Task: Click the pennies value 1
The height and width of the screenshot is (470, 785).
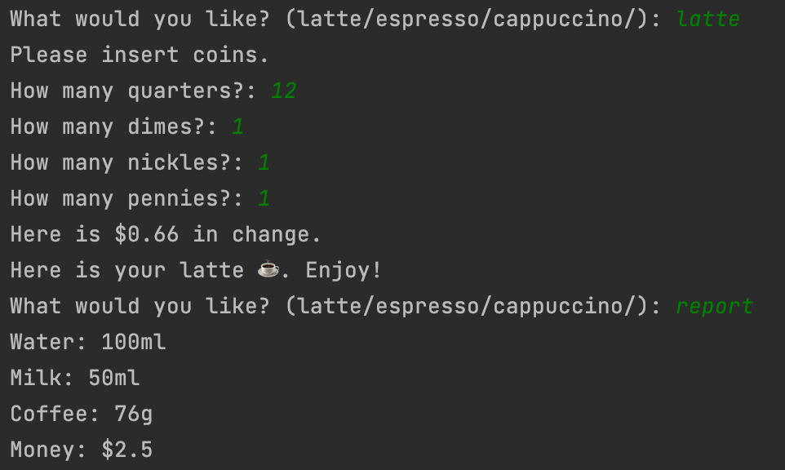Action: click(264, 199)
